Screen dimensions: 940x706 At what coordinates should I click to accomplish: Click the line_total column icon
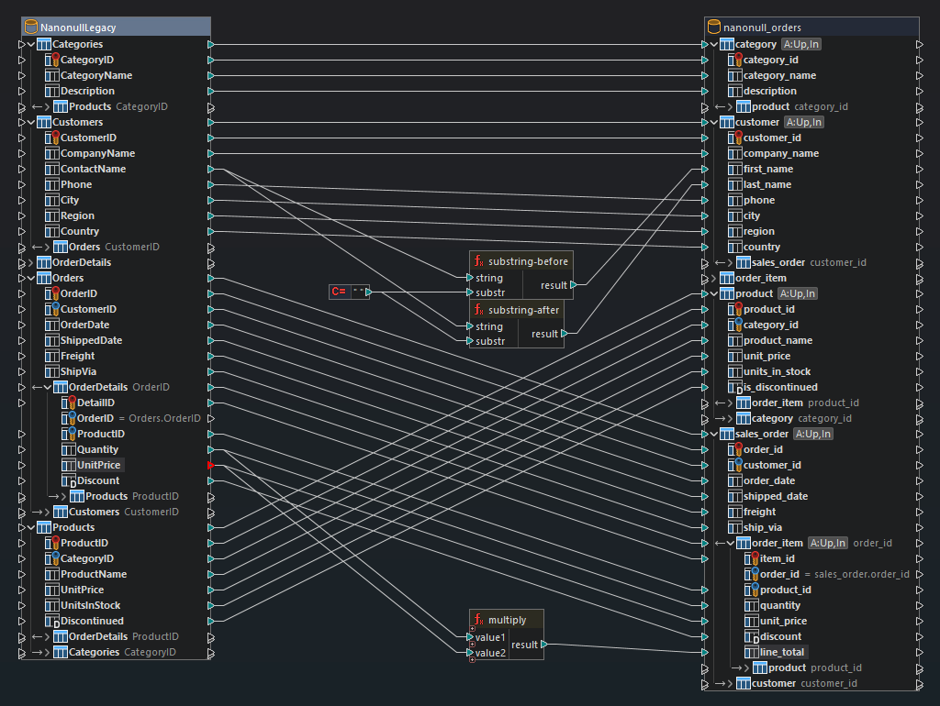point(752,652)
